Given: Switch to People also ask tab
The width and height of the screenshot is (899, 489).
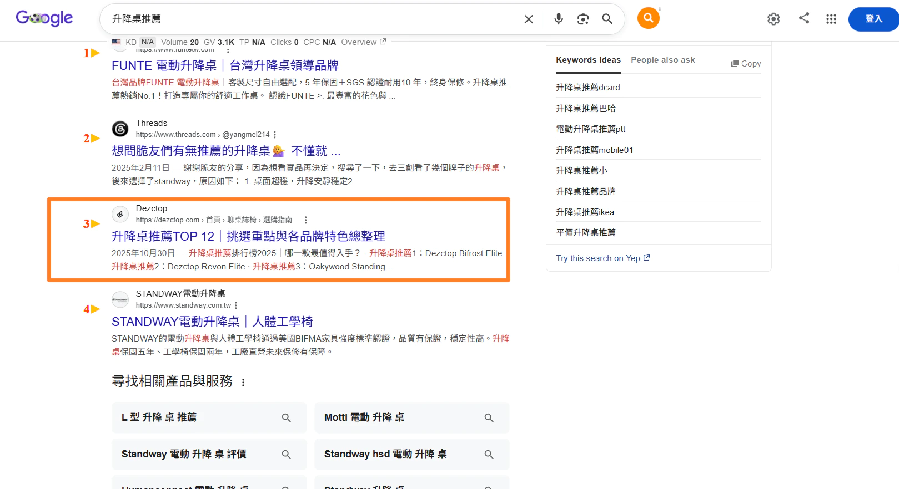Looking at the screenshot, I should point(663,60).
